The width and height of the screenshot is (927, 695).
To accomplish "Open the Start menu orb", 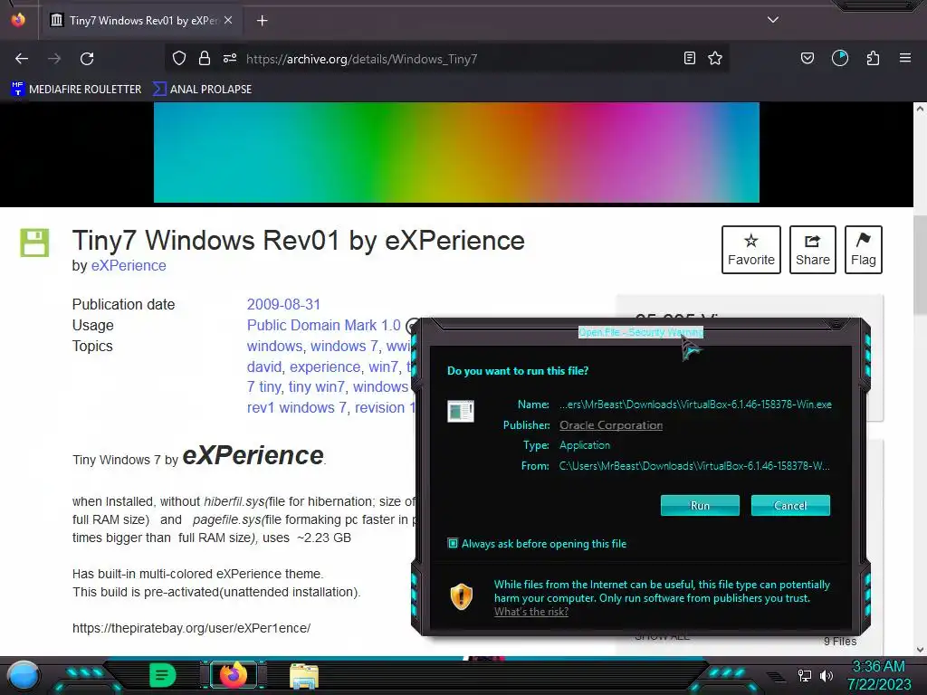I will pyautogui.click(x=24, y=675).
